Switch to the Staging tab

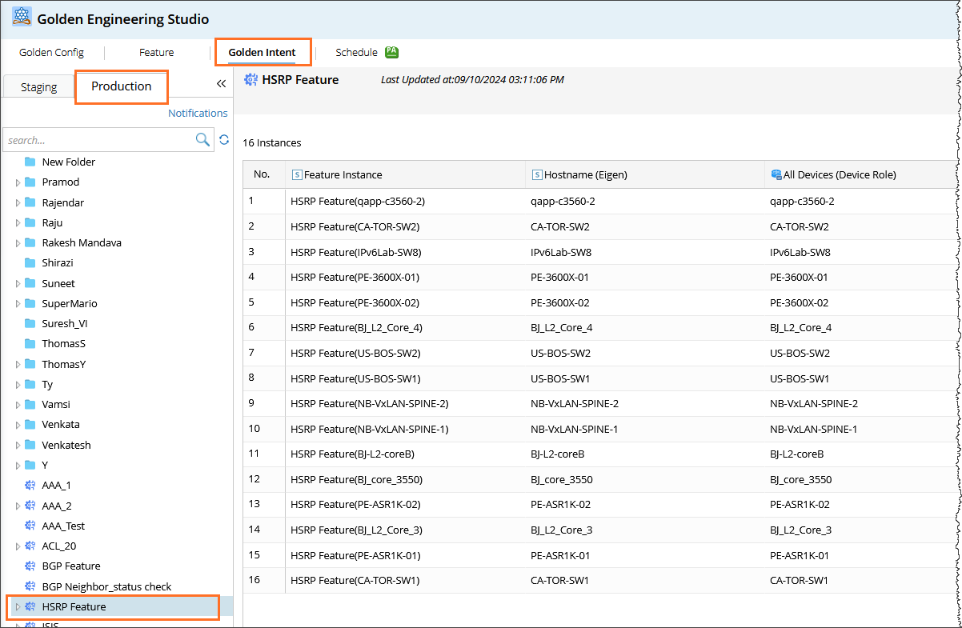click(x=38, y=87)
